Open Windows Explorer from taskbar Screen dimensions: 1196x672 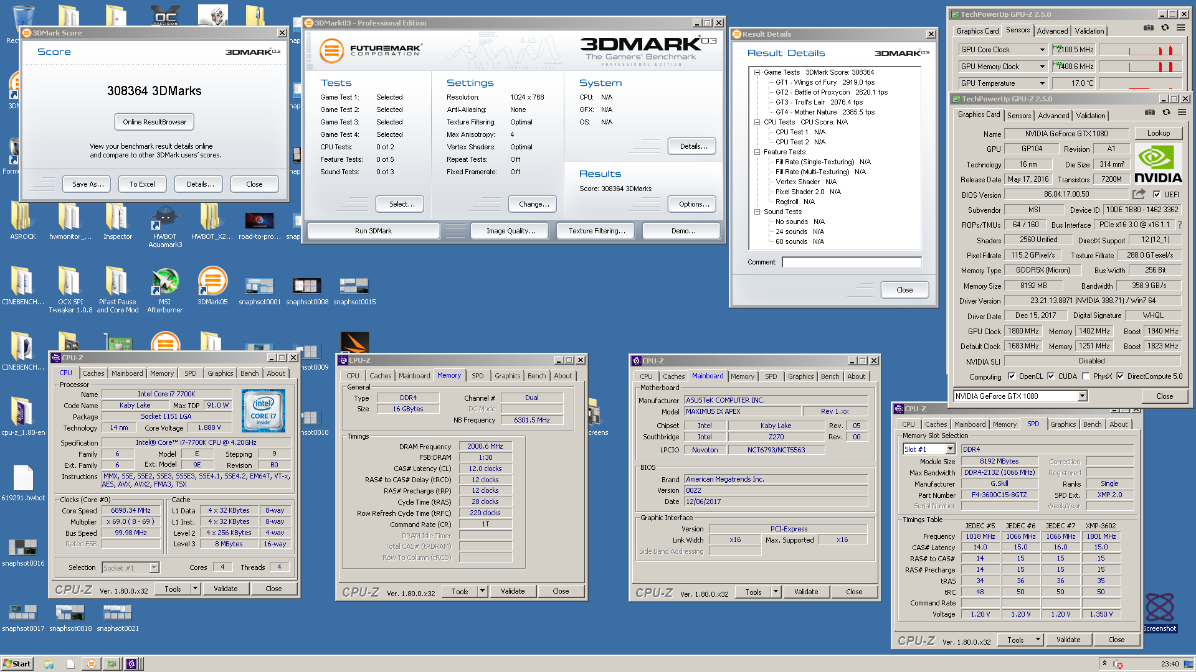click(49, 664)
